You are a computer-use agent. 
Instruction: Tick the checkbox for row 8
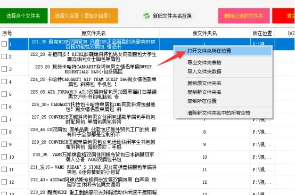tap(4, 132)
